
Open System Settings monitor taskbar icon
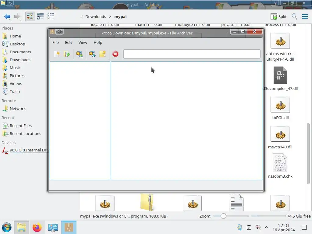pos(53,227)
